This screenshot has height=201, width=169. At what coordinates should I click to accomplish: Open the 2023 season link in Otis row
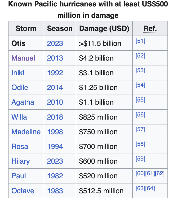click(55, 44)
